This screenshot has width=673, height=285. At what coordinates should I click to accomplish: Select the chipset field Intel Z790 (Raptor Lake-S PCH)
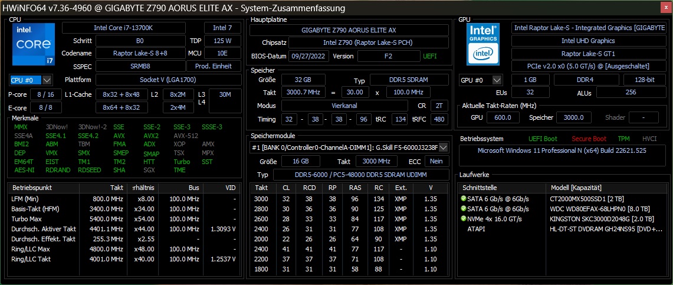tap(368, 43)
